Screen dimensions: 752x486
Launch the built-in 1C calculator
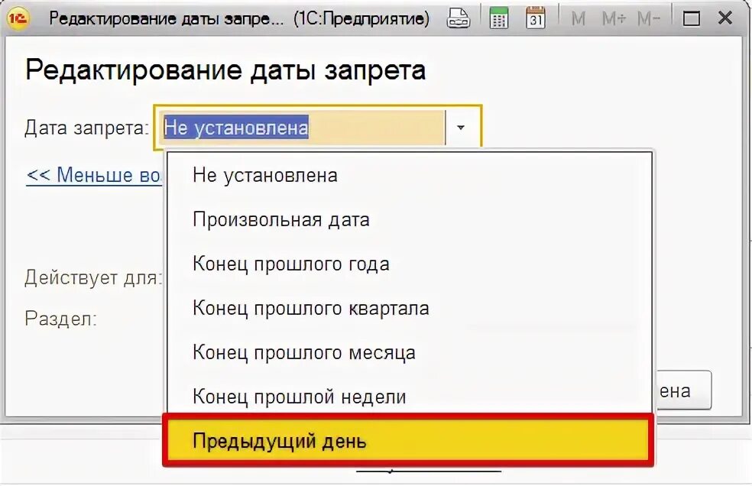click(498, 17)
